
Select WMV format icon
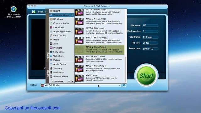tap(79, 78)
